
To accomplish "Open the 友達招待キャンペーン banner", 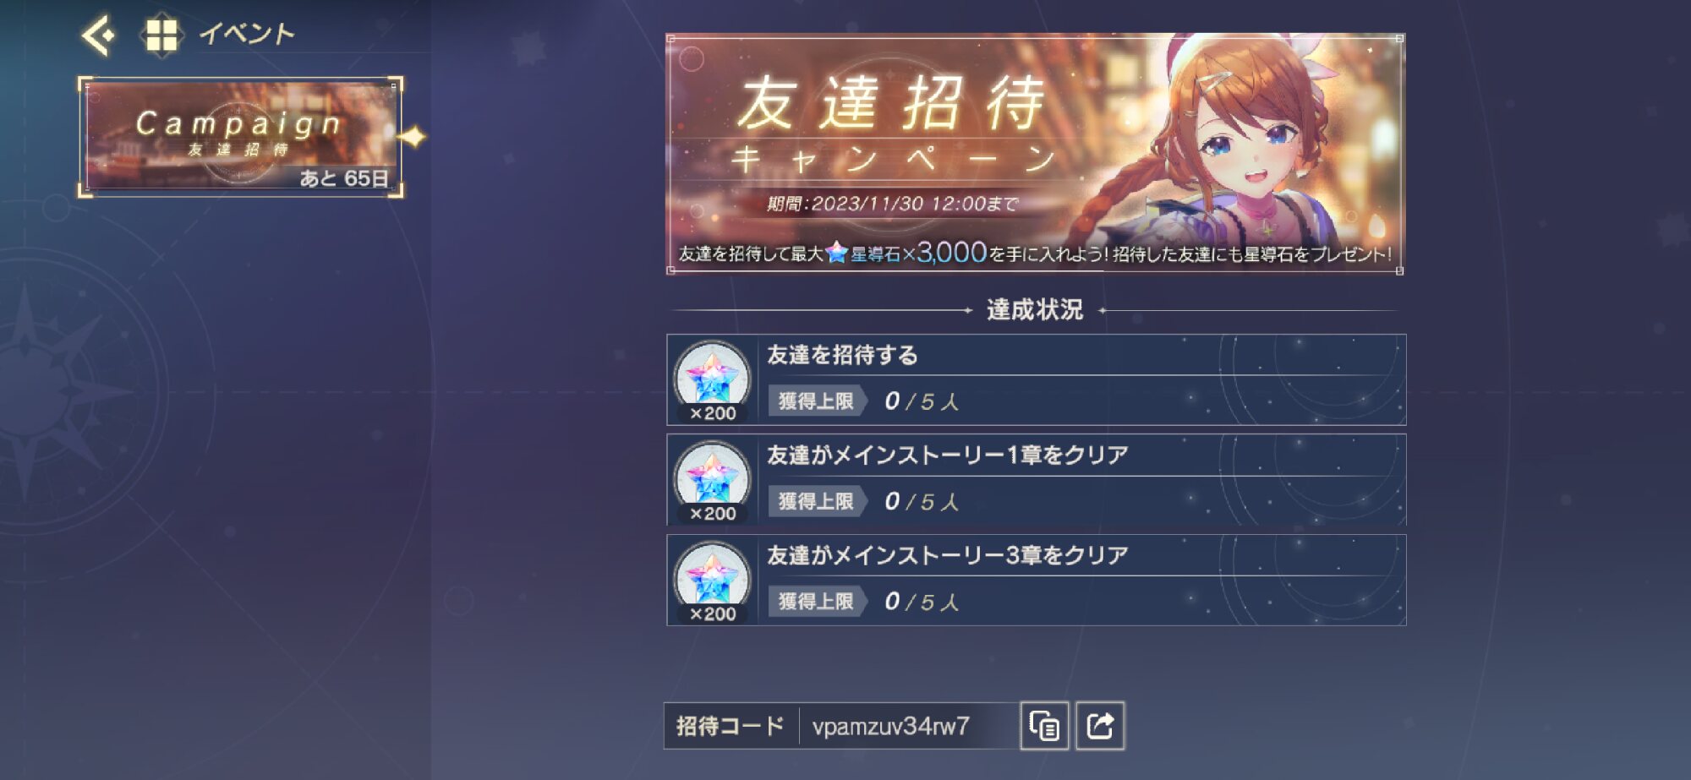I will point(1036,154).
